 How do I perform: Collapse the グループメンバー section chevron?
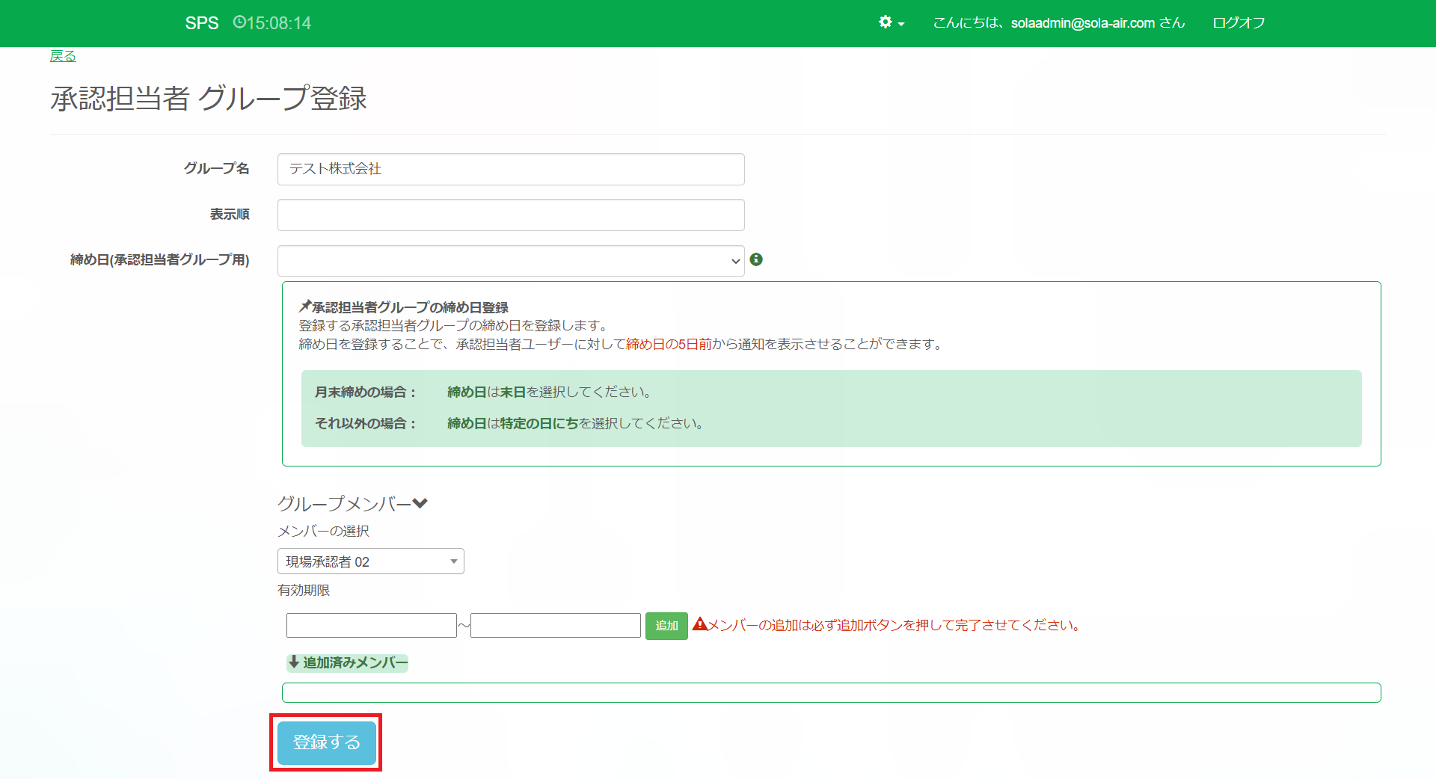(420, 503)
